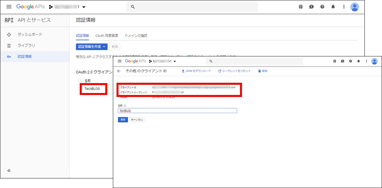Viewport: 382px width, 188px height.
Task: Open gift icon in front window header
Action: tap(335, 61)
